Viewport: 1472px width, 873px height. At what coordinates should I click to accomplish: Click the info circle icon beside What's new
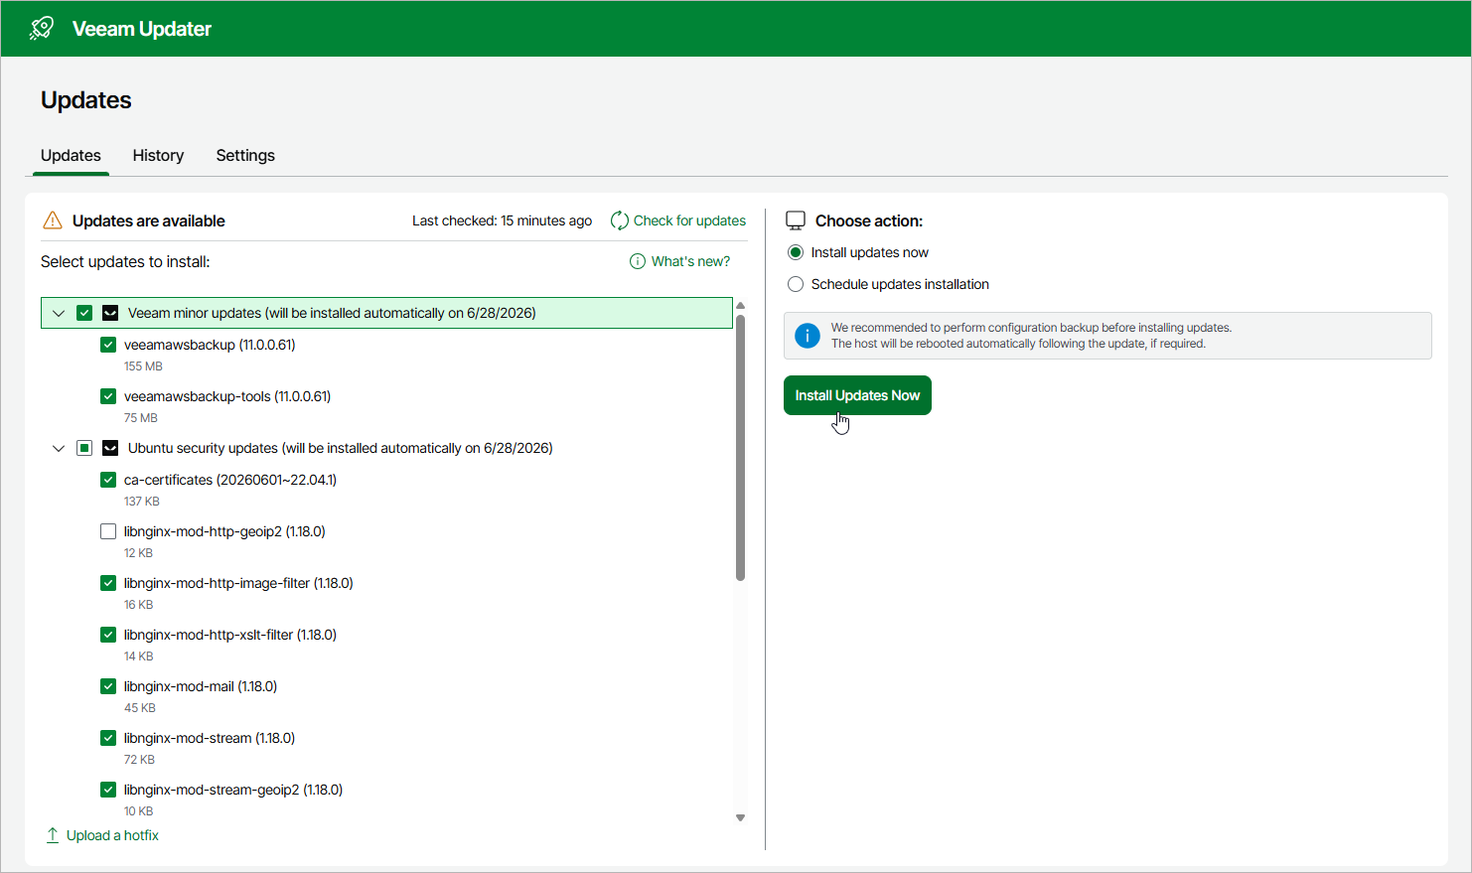point(638,261)
